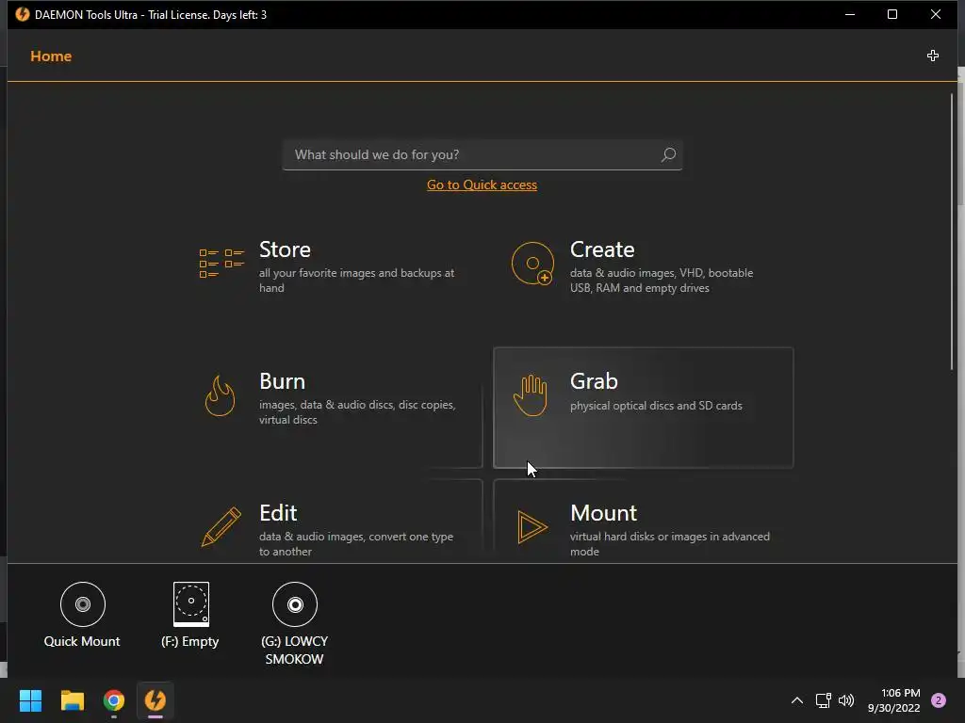Image resolution: width=965 pixels, height=723 pixels.
Task: Show hidden system tray icons
Action: point(797,700)
